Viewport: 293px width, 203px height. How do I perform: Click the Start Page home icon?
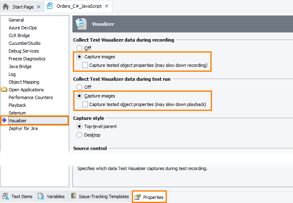pyautogui.click(x=6, y=7)
